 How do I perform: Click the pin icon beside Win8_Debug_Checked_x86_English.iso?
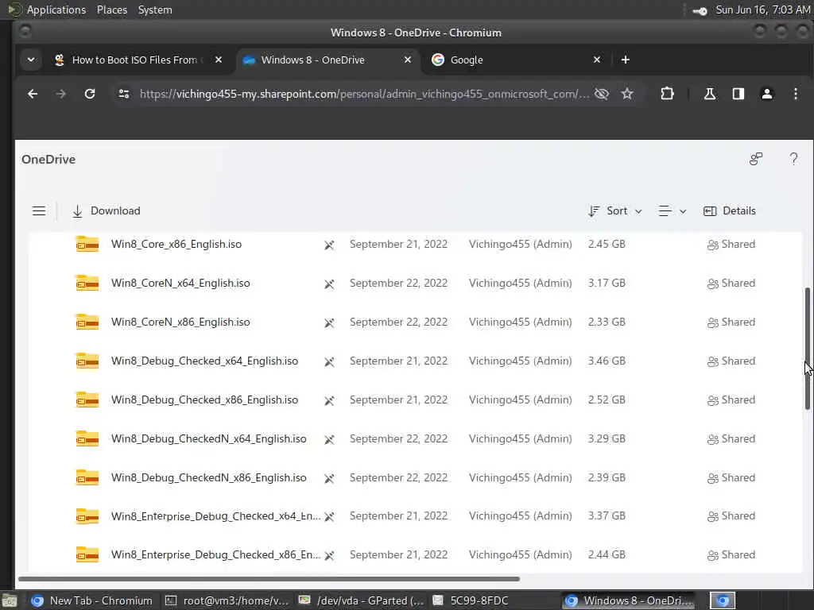[329, 400]
